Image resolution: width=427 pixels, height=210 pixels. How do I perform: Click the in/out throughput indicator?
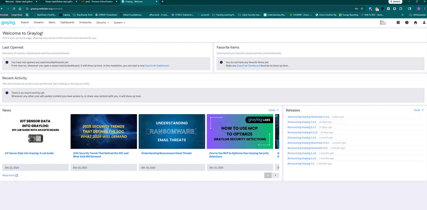point(383,23)
